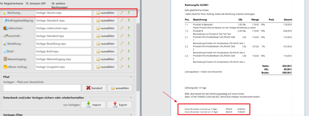Click auswählen in the Gutschrift row

[105, 36]
